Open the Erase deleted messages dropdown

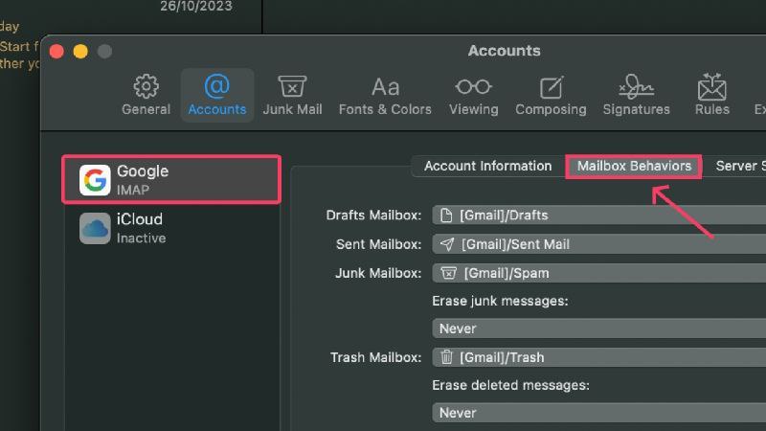tap(599, 413)
